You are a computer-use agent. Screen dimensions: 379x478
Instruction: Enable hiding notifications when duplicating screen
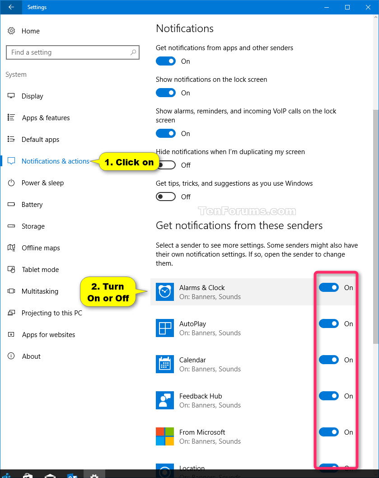coord(166,165)
